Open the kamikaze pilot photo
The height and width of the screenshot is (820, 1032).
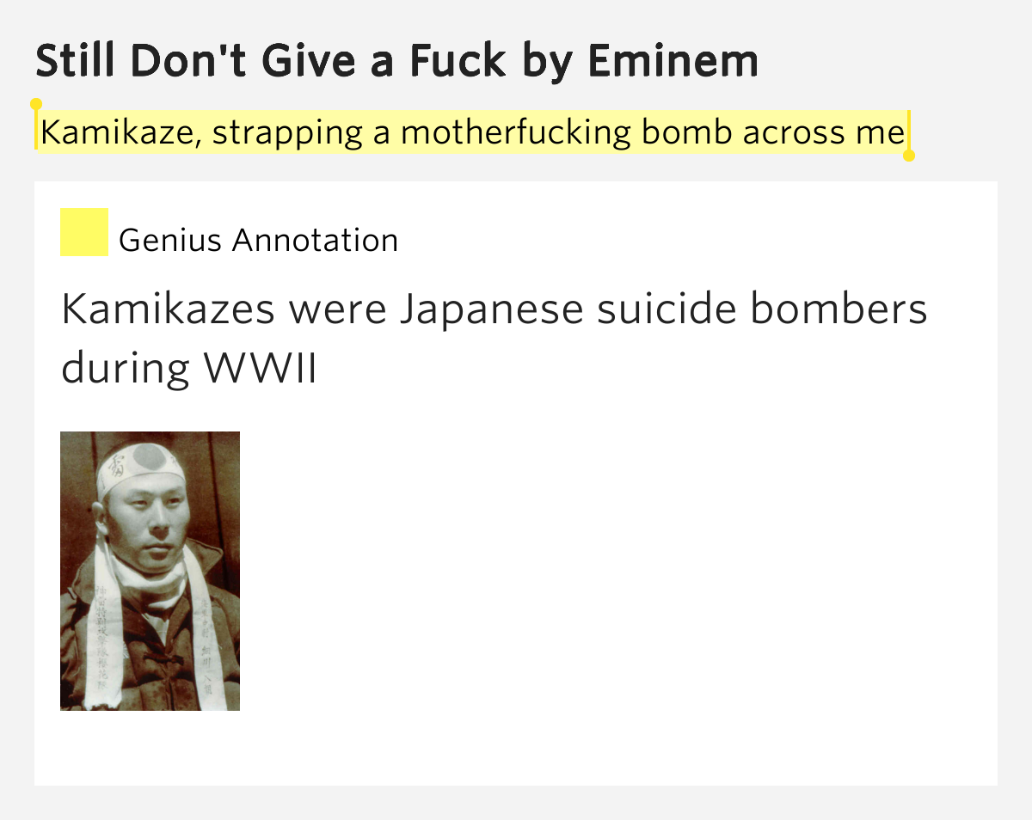(x=150, y=571)
